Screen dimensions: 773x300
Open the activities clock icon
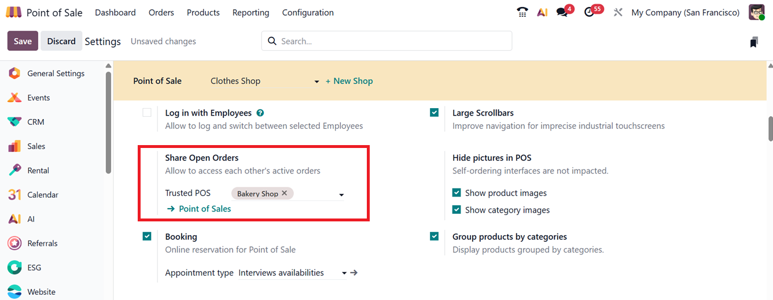coord(590,12)
